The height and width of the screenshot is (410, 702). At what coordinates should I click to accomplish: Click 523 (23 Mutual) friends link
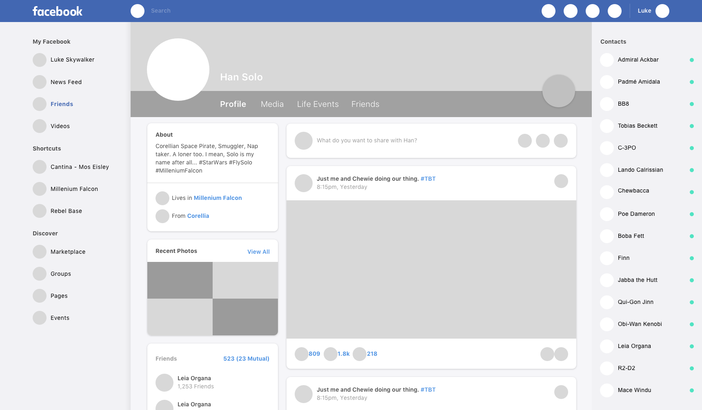click(246, 359)
